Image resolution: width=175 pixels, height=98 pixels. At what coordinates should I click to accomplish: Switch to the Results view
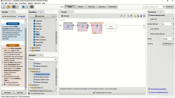point(80,7)
